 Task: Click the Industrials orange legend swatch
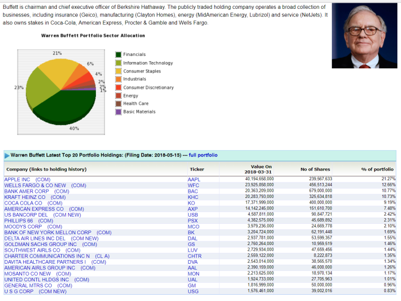[x=118, y=79]
